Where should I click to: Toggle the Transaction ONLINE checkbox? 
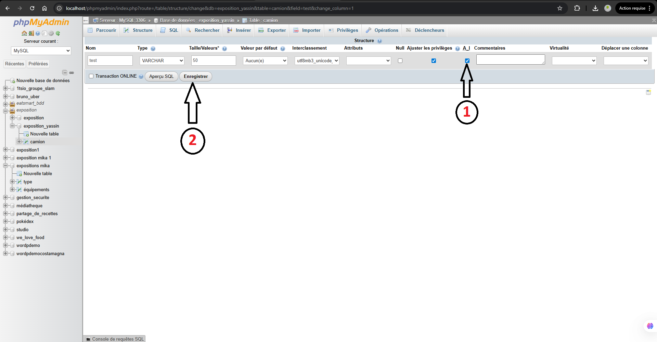pyautogui.click(x=91, y=76)
